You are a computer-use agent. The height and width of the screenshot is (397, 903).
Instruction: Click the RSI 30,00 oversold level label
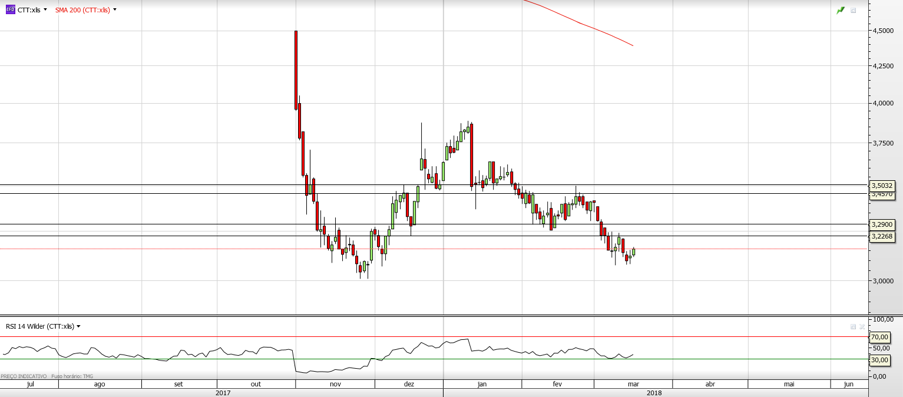879,359
